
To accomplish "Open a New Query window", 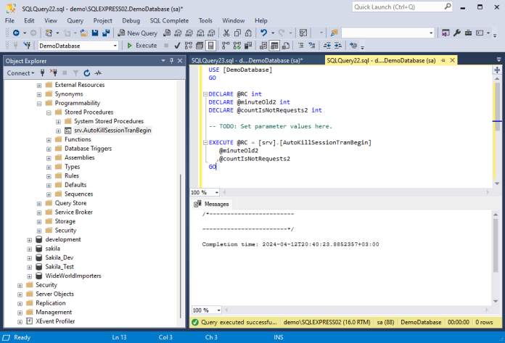I will 138,33.
